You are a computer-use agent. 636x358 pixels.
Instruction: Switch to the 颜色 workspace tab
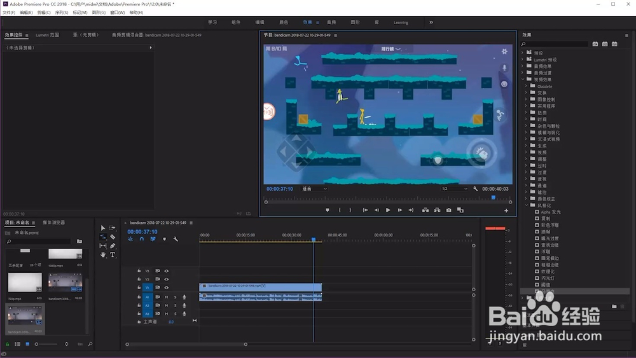[284, 22]
